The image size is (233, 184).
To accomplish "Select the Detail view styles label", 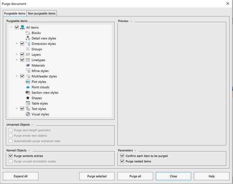I will pos(44,38).
